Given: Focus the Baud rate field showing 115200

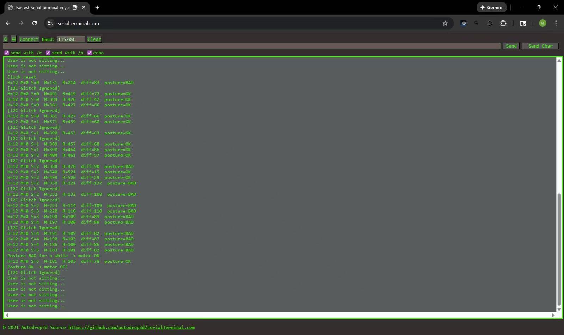Looking at the screenshot, I should pyautogui.click(x=70, y=39).
